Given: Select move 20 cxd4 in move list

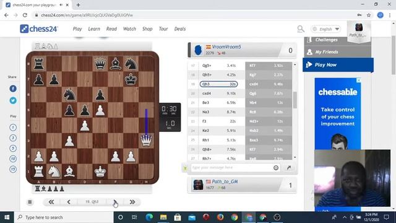Looking at the screenshot, I should [218, 94].
